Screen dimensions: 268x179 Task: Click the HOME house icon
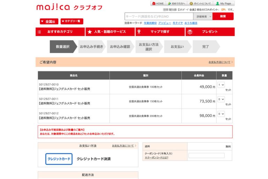pos(154,3)
